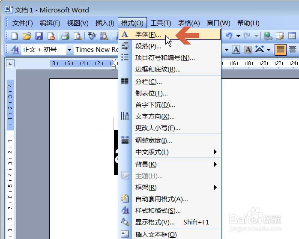
Task: Open the 窗口(W) menu
Action: point(218,23)
